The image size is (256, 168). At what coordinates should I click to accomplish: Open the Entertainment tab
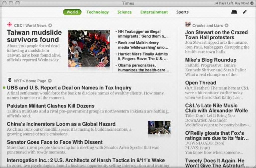coord(154,12)
